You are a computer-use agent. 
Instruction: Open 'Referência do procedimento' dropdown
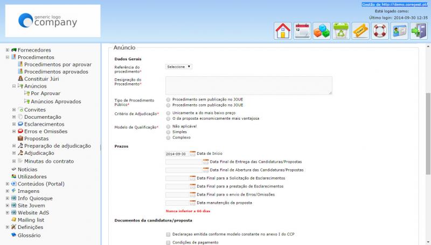point(179,67)
